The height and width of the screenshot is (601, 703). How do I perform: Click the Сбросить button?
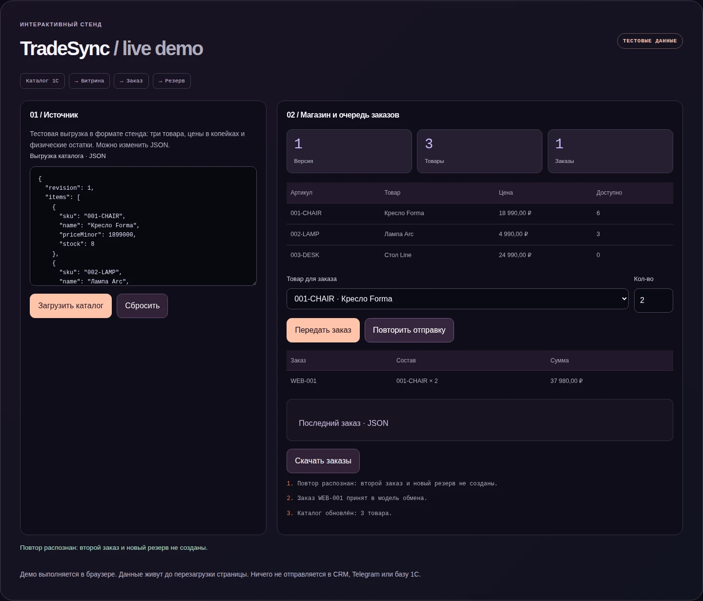(x=142, y=306)
